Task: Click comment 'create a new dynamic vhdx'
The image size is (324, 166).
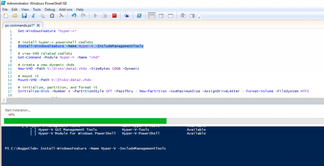Action: (x=46, y=65)
